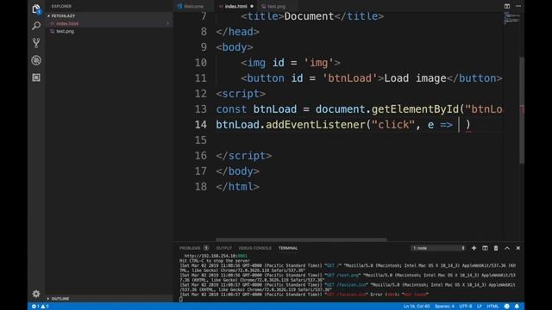Kill terminal with trash icon
This screenshot has height=310, width=552.
click(496, 248)
